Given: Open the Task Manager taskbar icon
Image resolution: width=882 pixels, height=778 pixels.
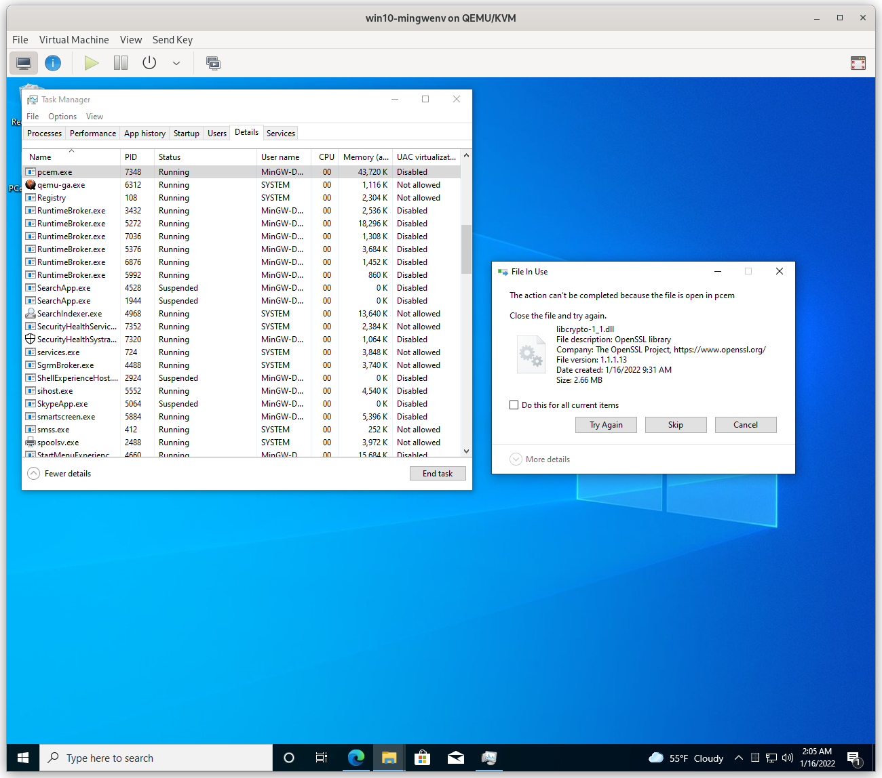Looking at the screenshot, I should click(x=489, y=758).
